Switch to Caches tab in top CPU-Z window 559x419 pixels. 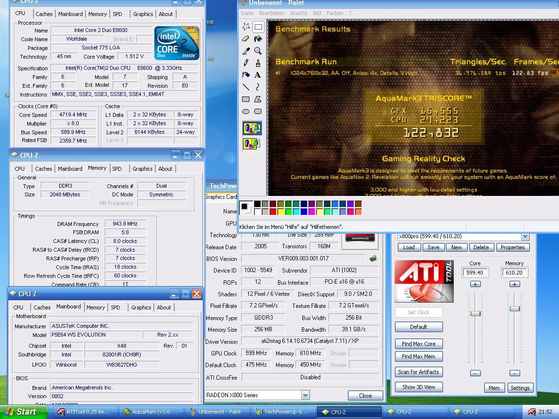point(44,14)
